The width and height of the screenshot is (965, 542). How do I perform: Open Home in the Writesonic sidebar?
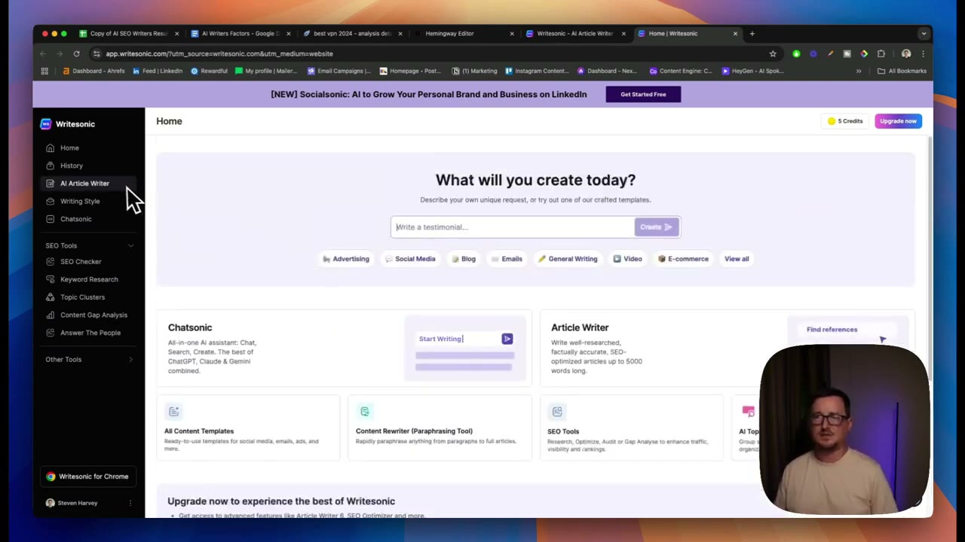[x=69, y=148]
